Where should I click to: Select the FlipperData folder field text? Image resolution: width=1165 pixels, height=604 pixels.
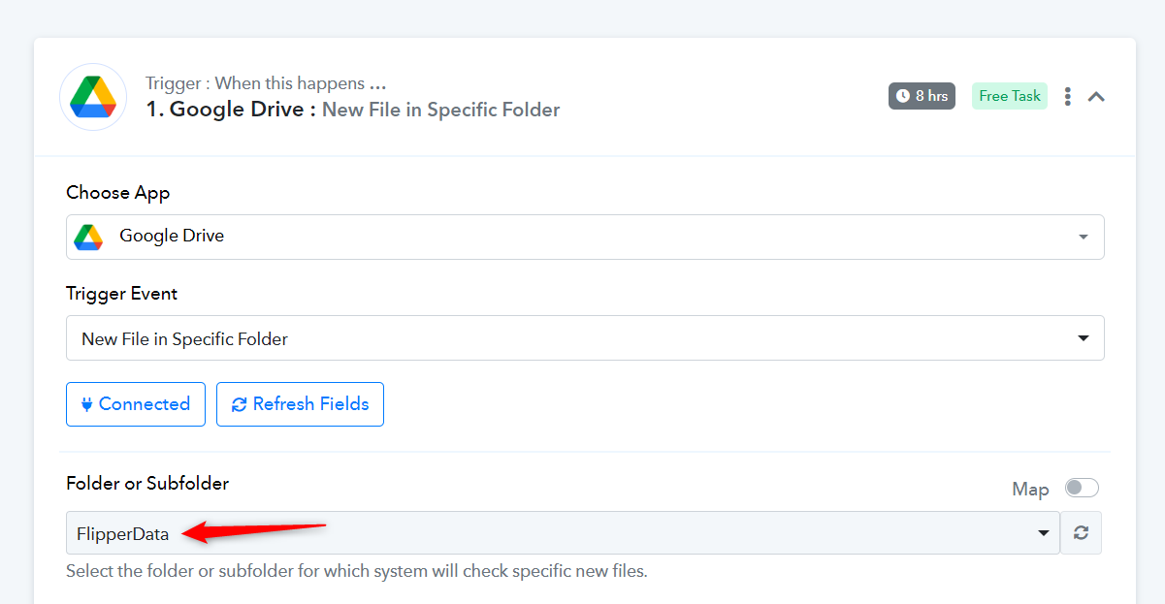tap(123, 533)
